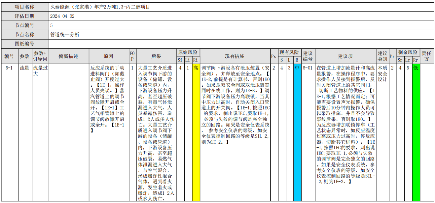Click the 建议类别 column header
The image size is (435, 203).
click(382, 56)
